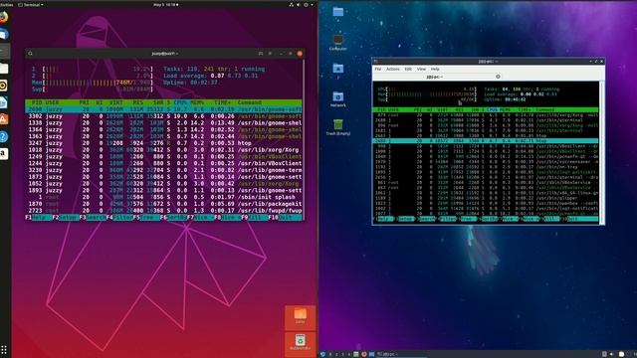Viewport: 637px width, 358px height.
Task: Open the Amazon launcher in the dock
Action: pyautogui.click(x=4, y=153)
